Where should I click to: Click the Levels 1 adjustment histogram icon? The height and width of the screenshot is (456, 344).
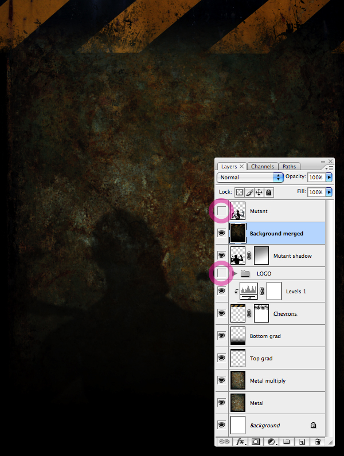248,291
